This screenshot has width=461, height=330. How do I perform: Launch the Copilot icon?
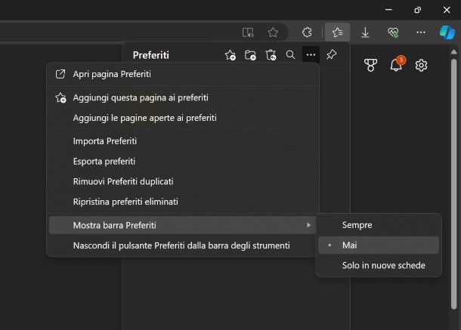tap(447, 32)
